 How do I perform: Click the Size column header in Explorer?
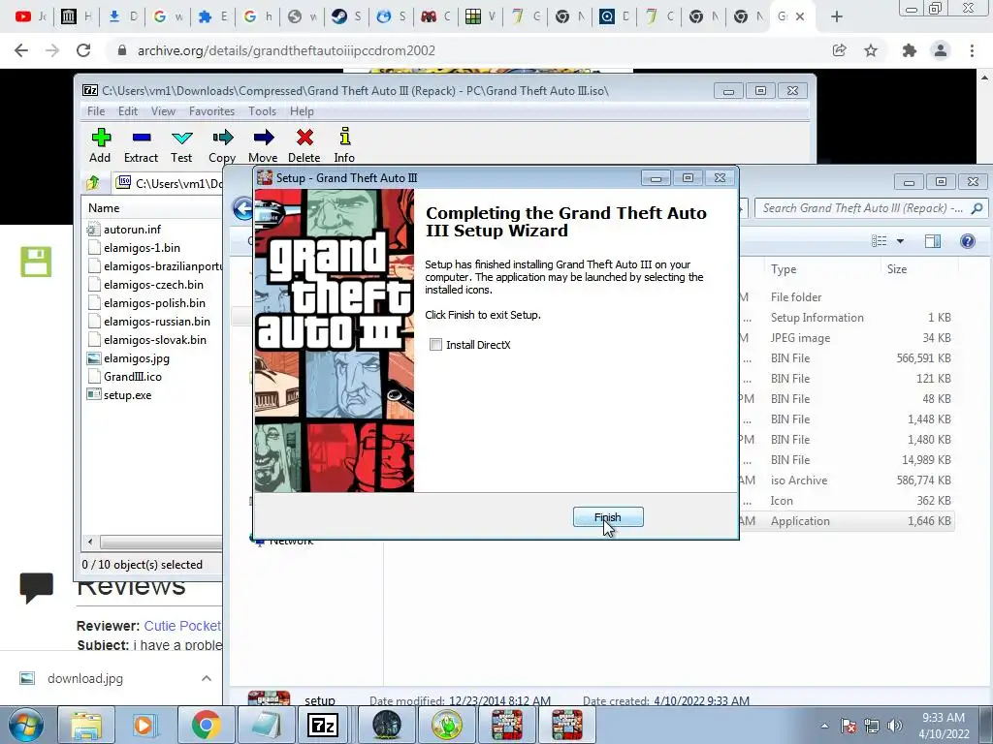(x=897, y=269)
